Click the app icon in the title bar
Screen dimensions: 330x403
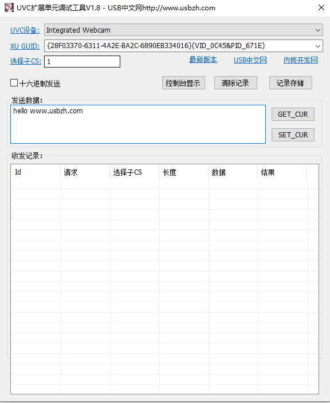(x=9, y=7)
